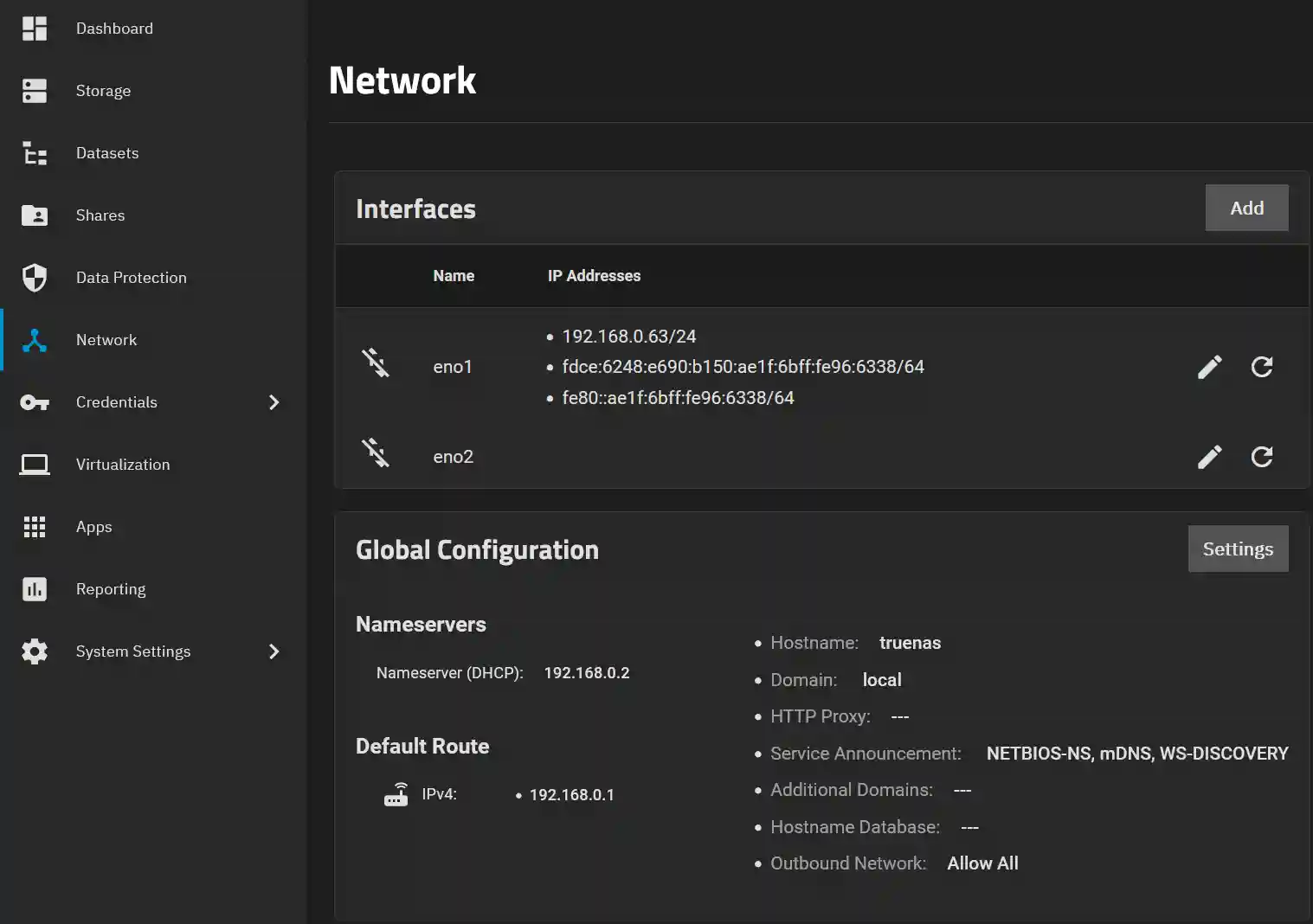This screenshot has height=924, width=1313.
Task: Edit the eno2 interface row
Action: point(1209,456)
